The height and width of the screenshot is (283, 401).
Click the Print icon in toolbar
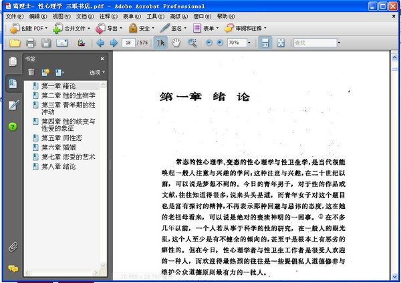tap(31, 43)
